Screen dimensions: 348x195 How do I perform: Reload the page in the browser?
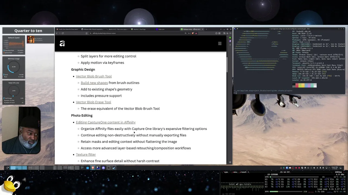tap(63, 33)
